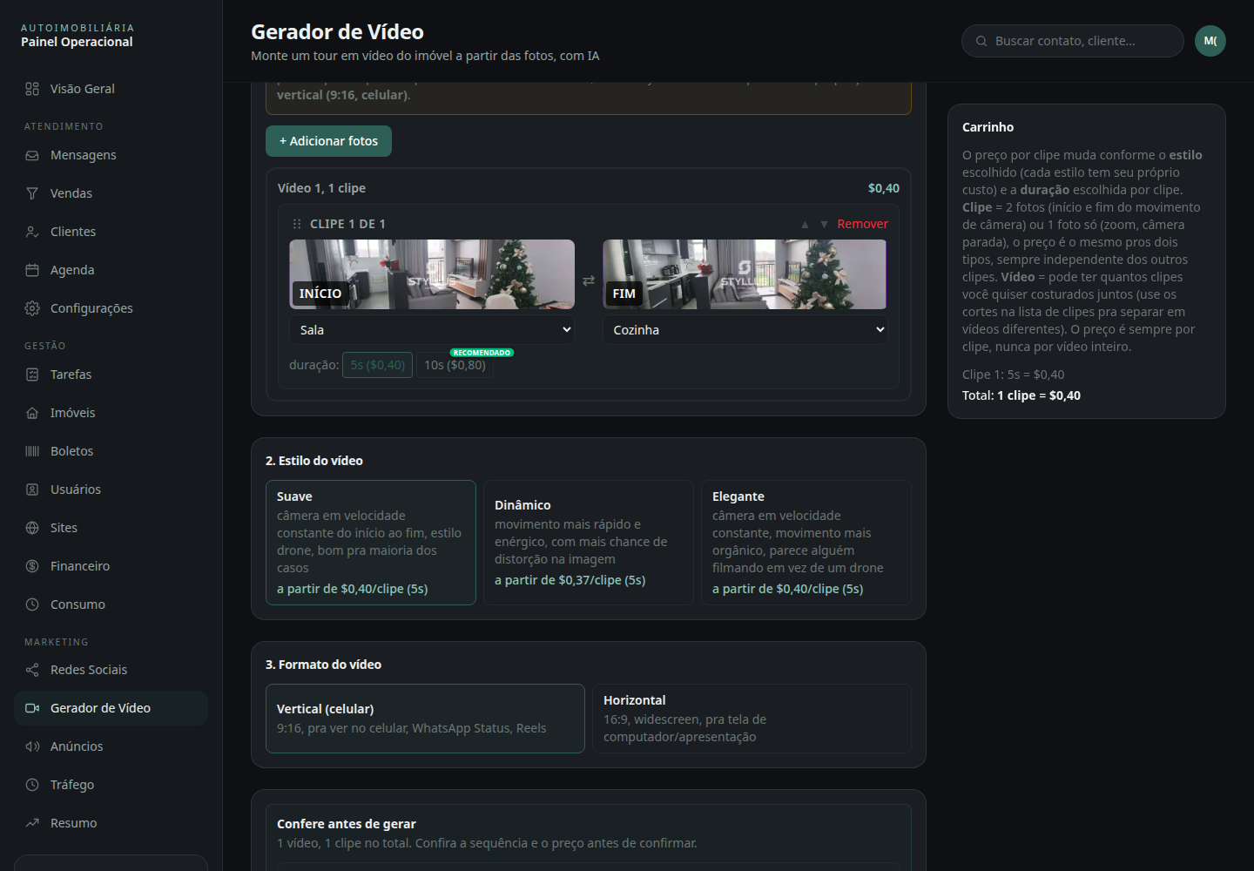Select the 5s ($0,40) duration option

[x=377, y=365]
